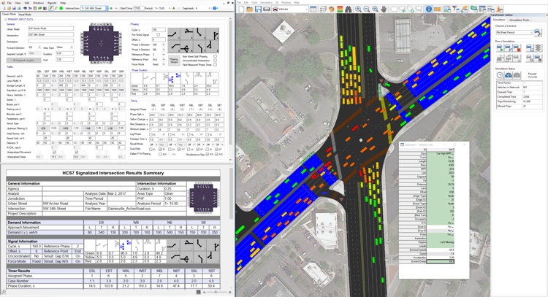The width and height of the screenshot is (548, 297).
Task: Enable Side Street Split Phasing checkbox
Action: (x=216, y=55)
